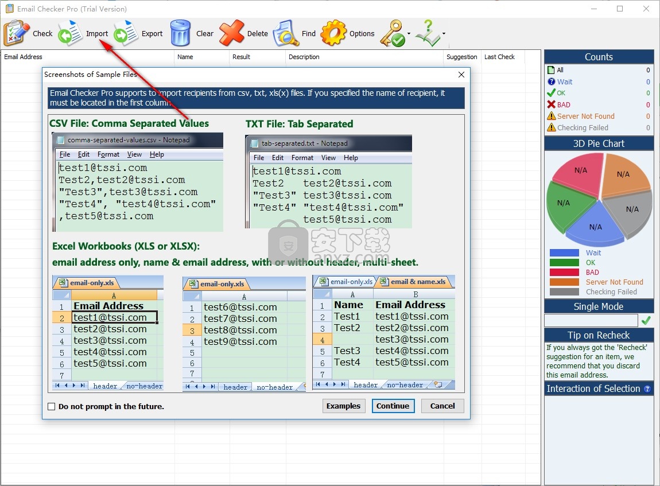Click the Description column header
The width and height of the screenshot is (660, 486).
coord(364,57)
